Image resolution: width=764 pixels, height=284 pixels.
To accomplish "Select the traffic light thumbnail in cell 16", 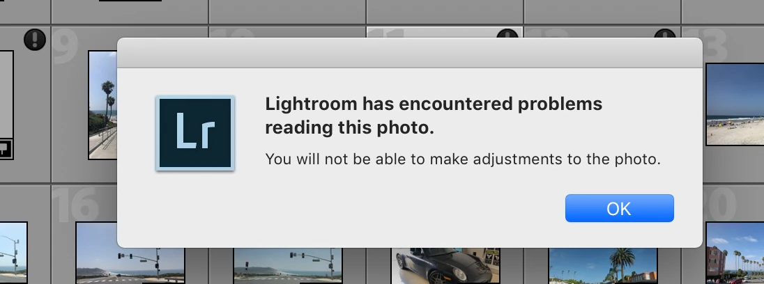I will tap(130, 253).
